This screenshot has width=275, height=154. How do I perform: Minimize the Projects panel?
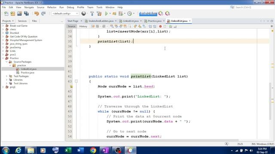tap(62, 21)
